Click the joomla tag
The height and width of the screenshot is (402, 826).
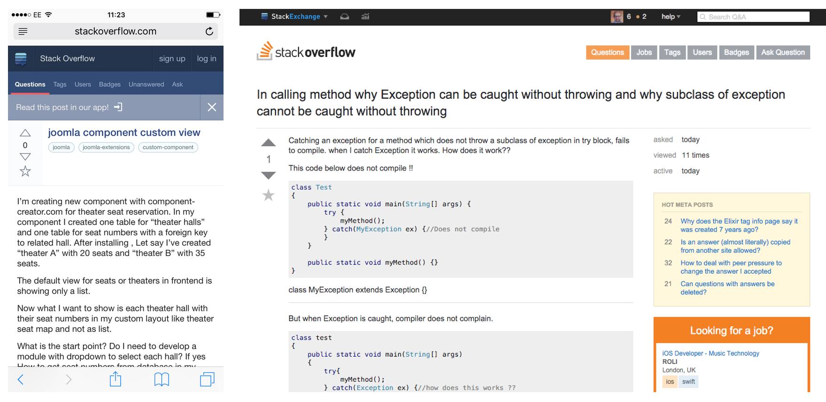pyautogui.click(x=61, y=147)
